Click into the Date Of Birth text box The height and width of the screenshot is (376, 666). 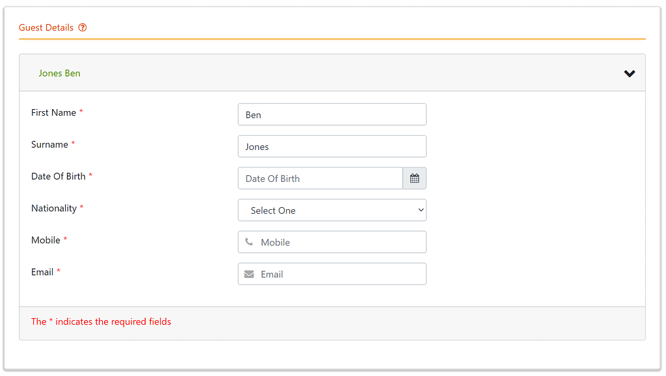320,179
